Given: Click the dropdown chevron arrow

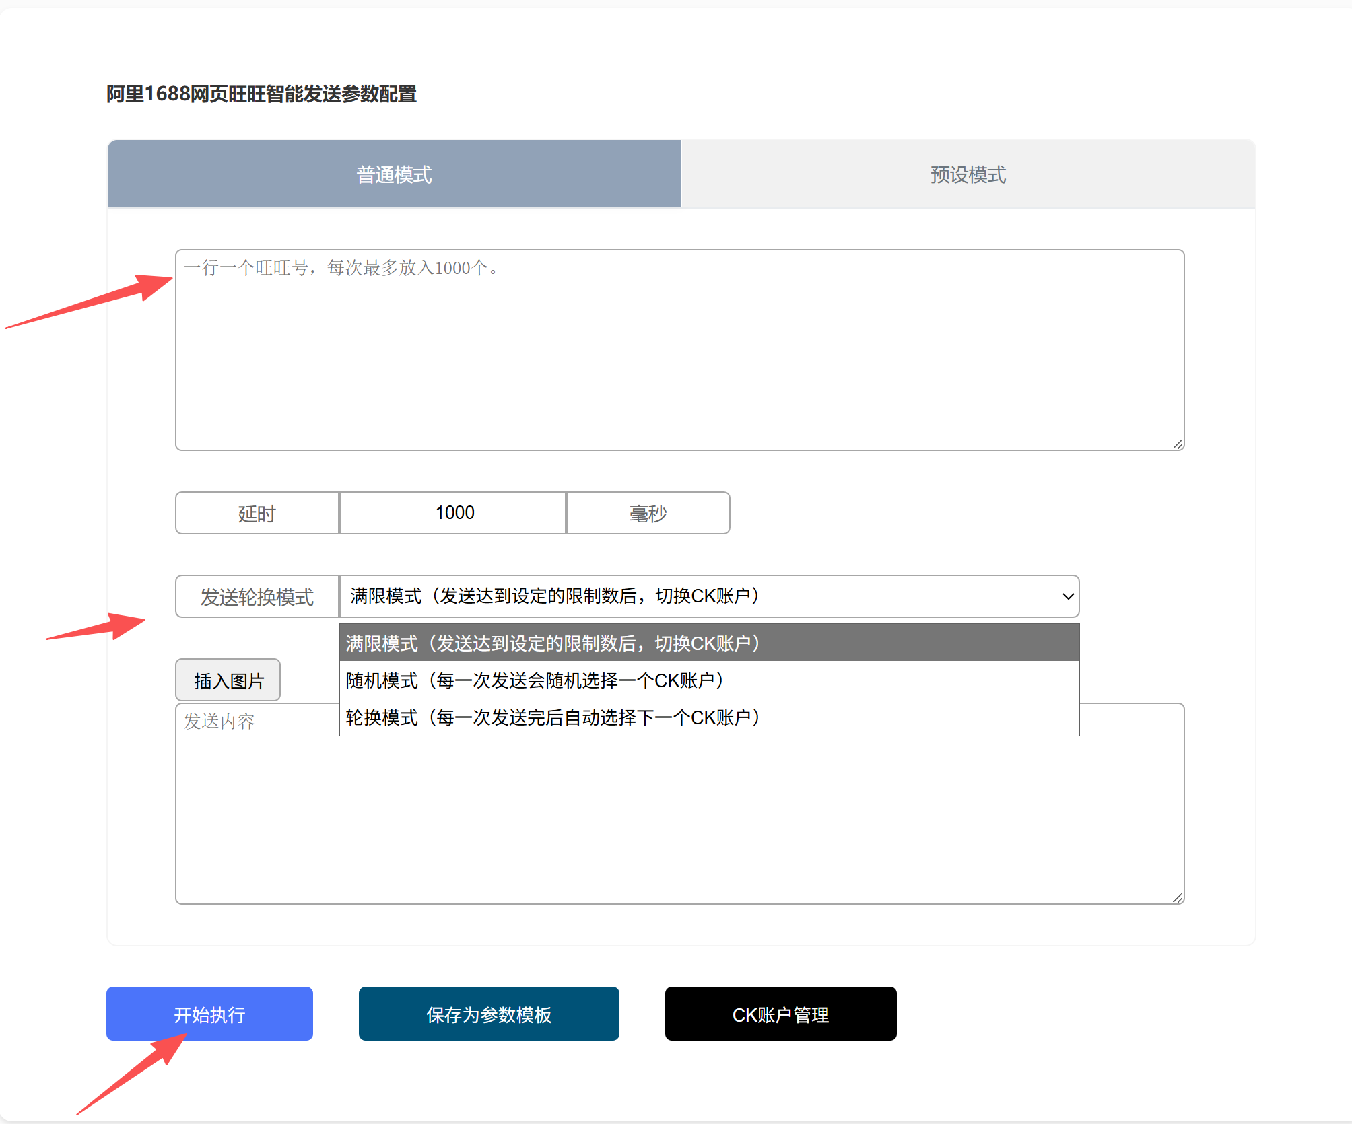Looking at the screenshot, I should (x=1067, y=597).
